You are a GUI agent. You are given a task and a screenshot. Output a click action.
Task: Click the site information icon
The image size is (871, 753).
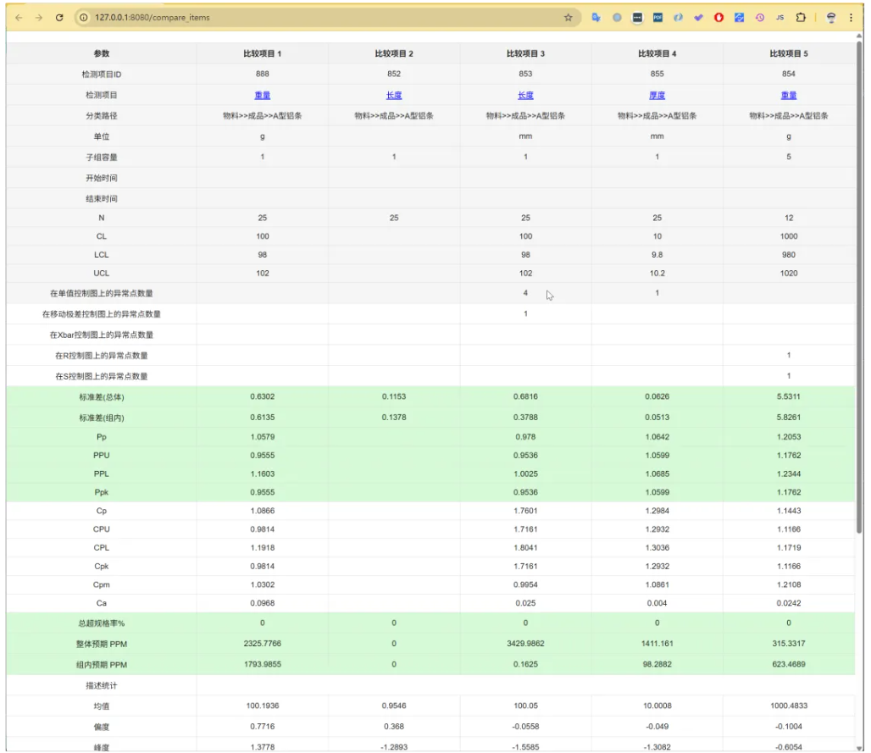click(x=84, y=17)
